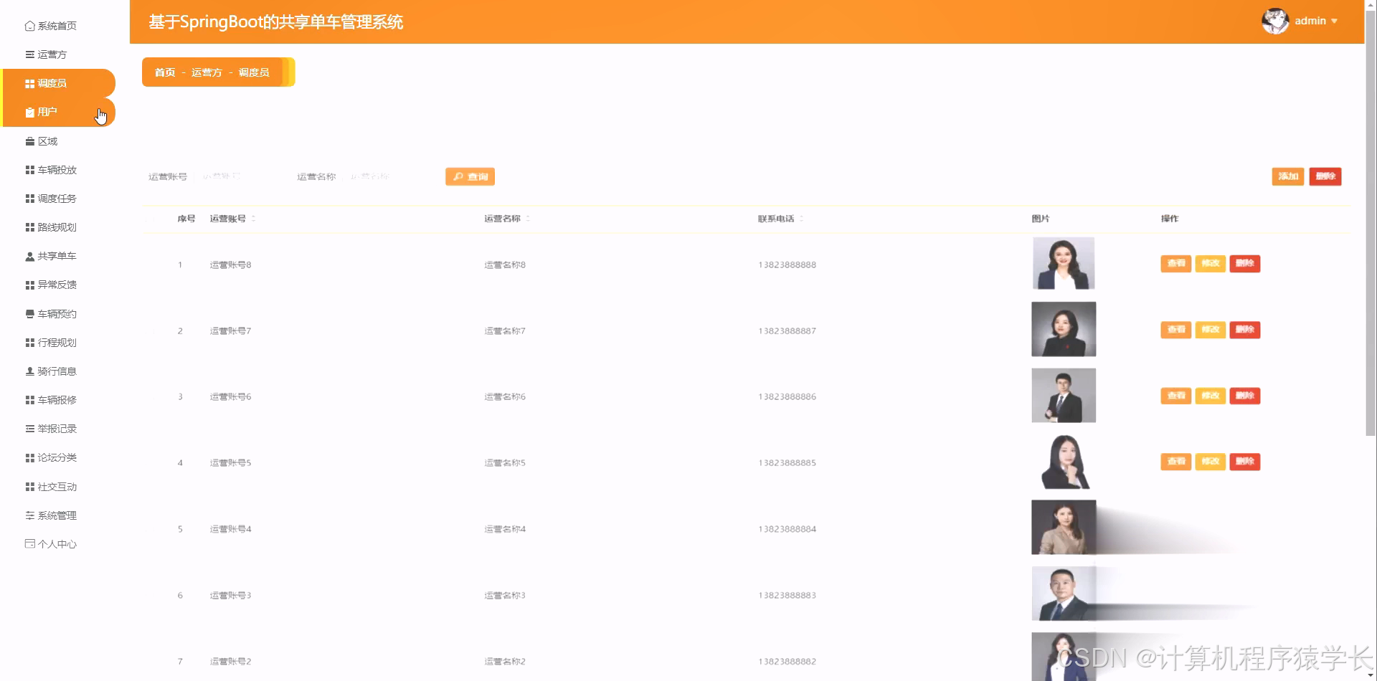Select the 系统管理 settings icon
1377x681 pixels.
[x=29, y=515]
